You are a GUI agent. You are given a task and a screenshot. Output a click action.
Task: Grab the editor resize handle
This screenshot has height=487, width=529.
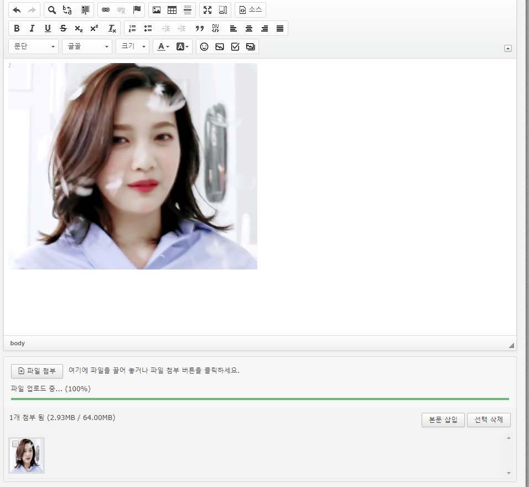tap(511, 345)
